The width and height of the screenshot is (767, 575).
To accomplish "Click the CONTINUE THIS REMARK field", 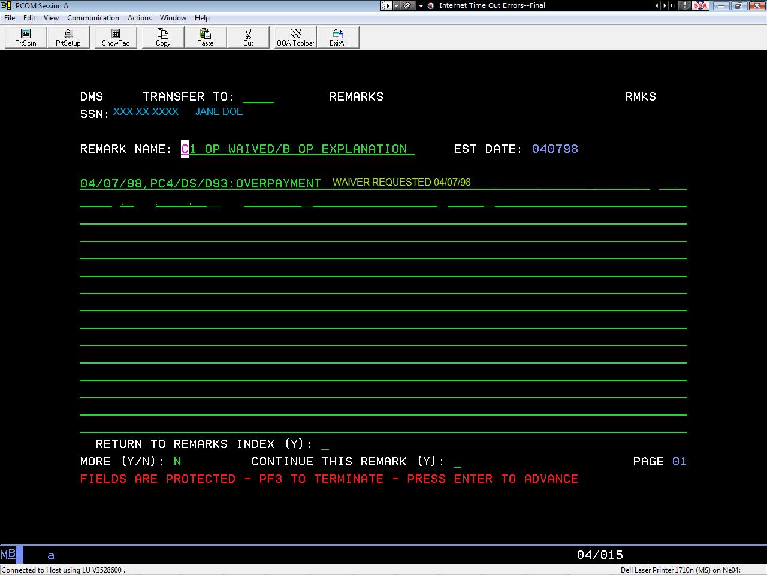I will click(458, 462).
